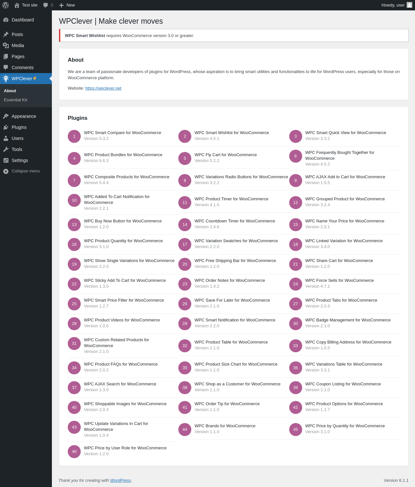Select WPC Save For Later for WooCommerce
The width and height of the screenshot is (415, 487).
coord(232,300)
